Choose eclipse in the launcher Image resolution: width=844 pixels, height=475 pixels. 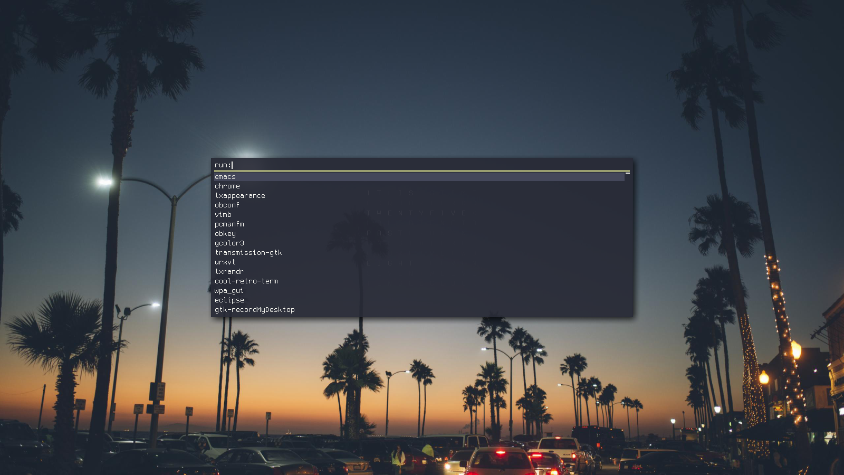(419, 300)
